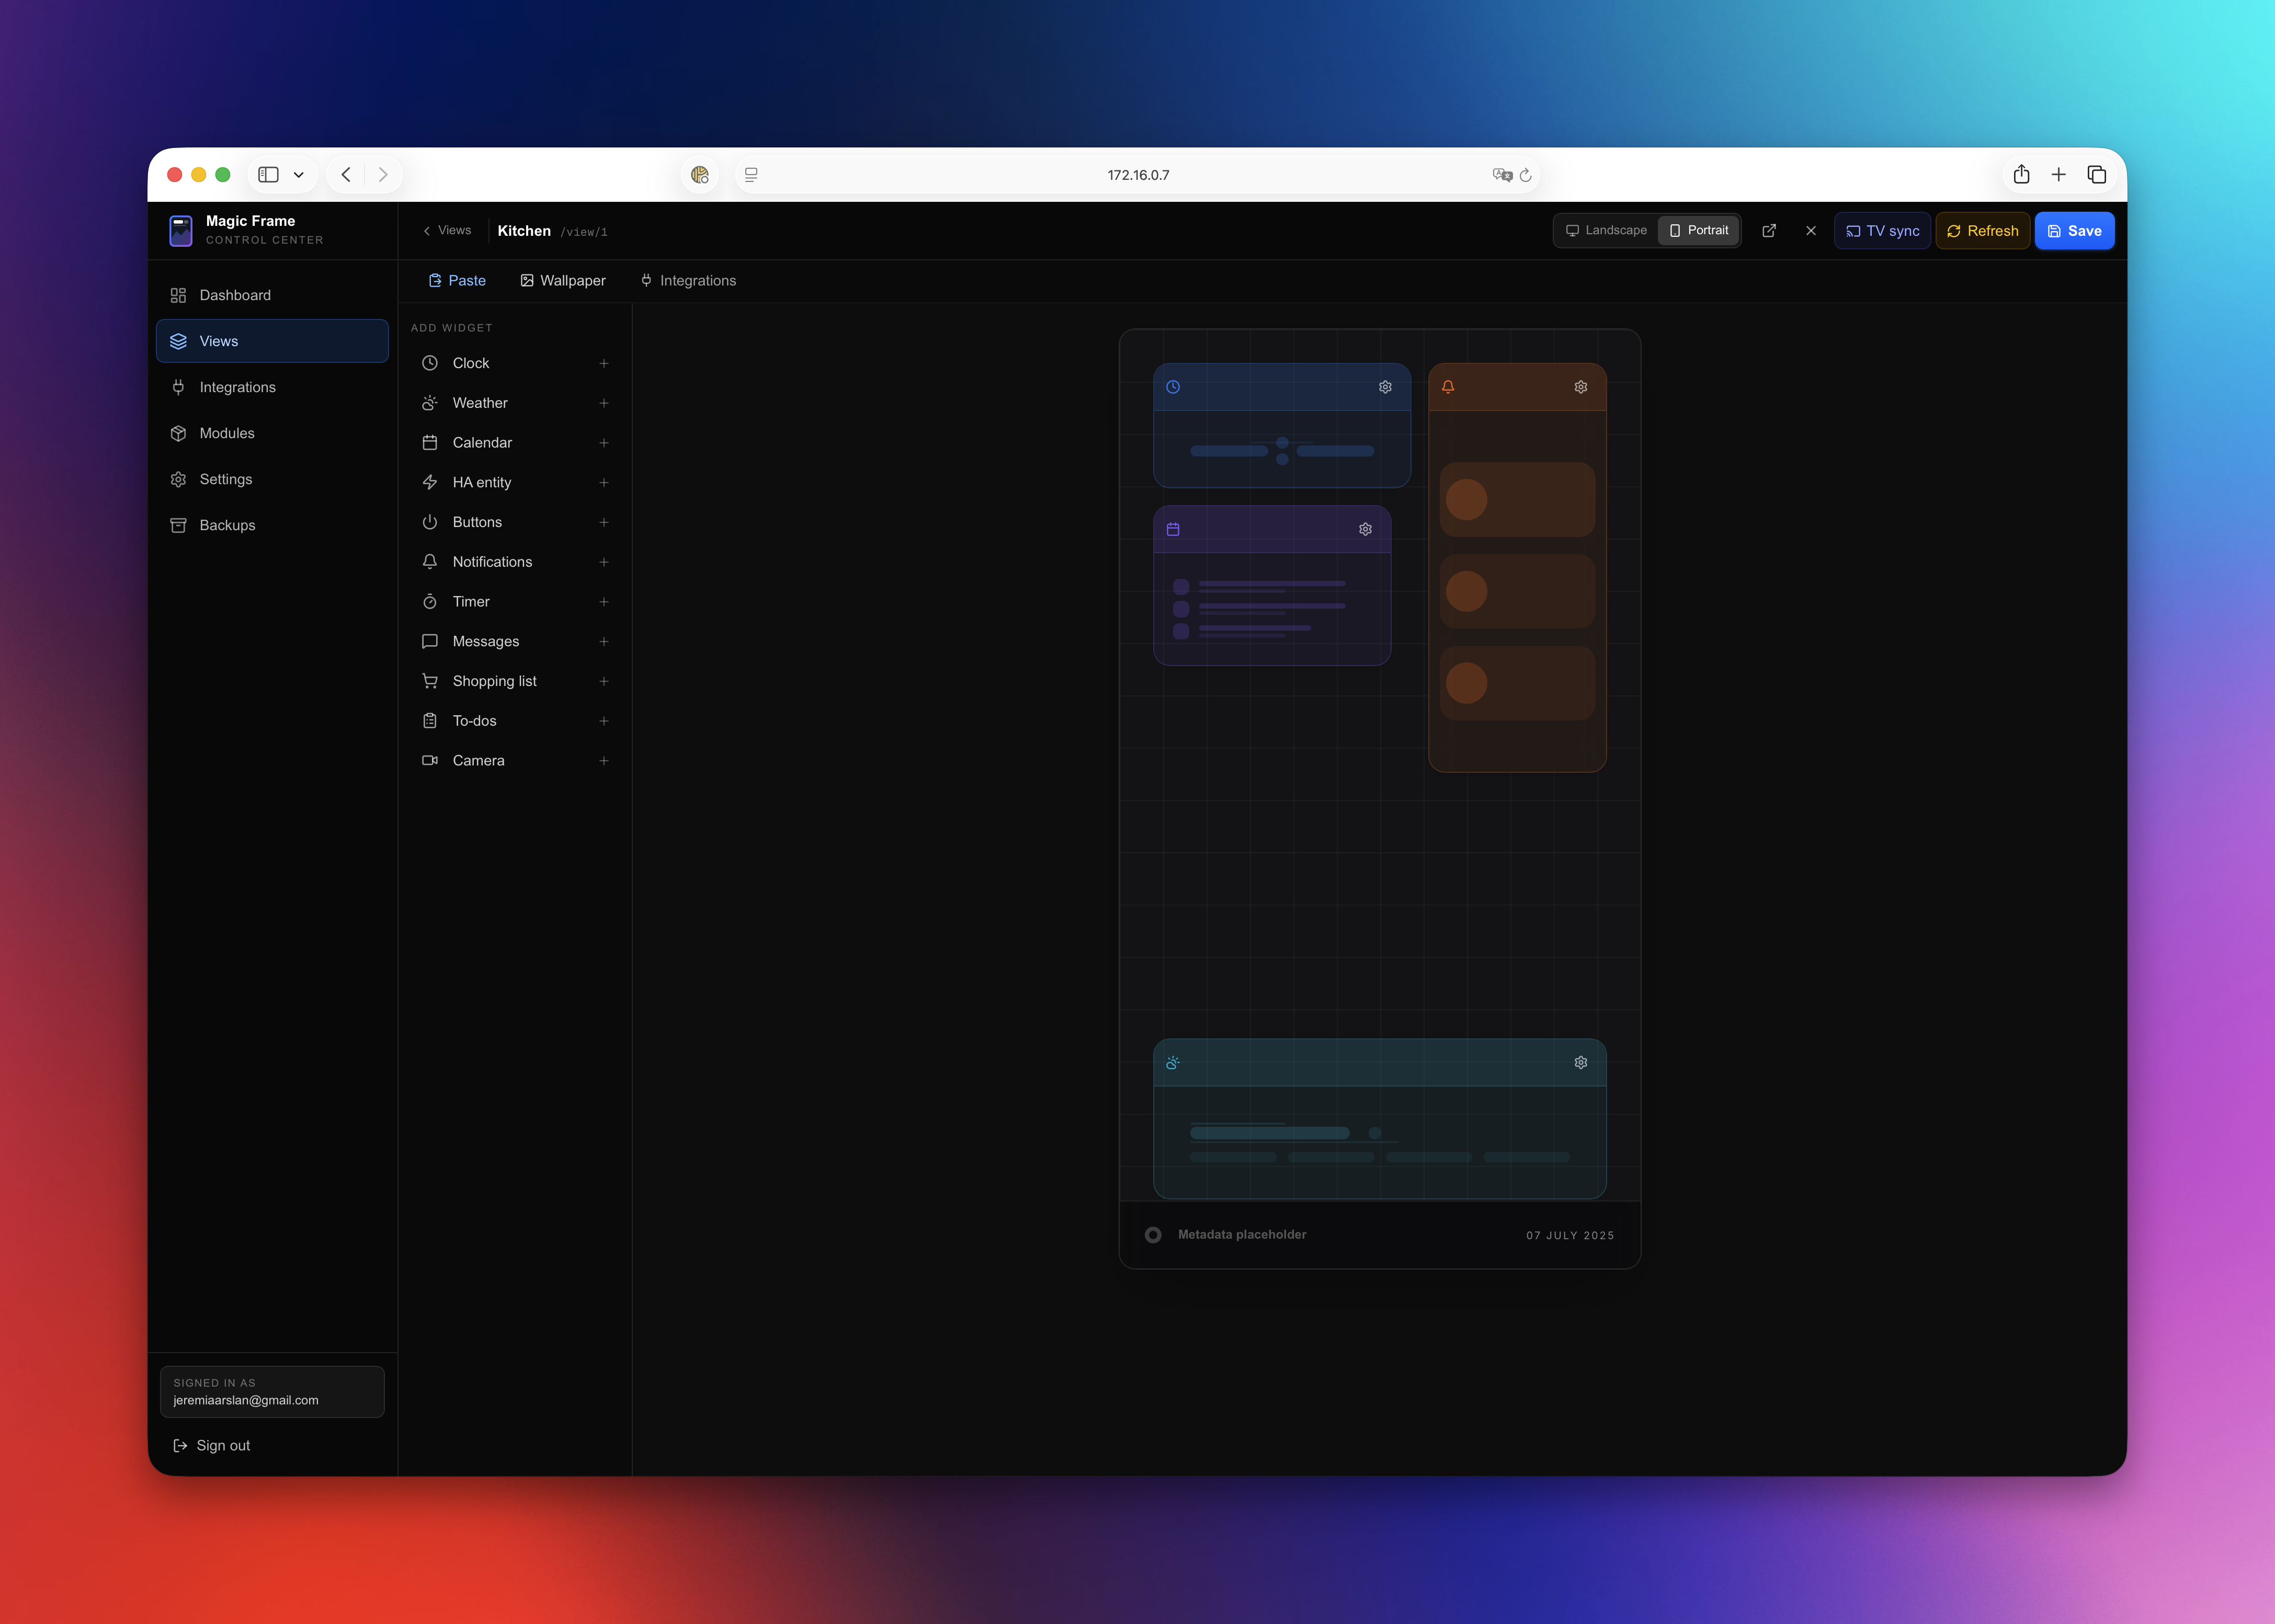
Task: Select the clock icon in the blue widget
Action: coord(1173,387)
